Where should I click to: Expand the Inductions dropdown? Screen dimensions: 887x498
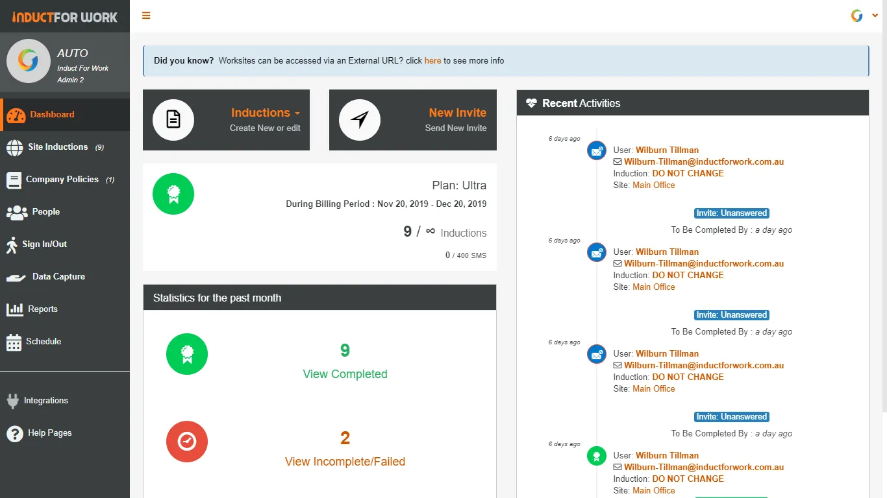(x=266, y=113)
